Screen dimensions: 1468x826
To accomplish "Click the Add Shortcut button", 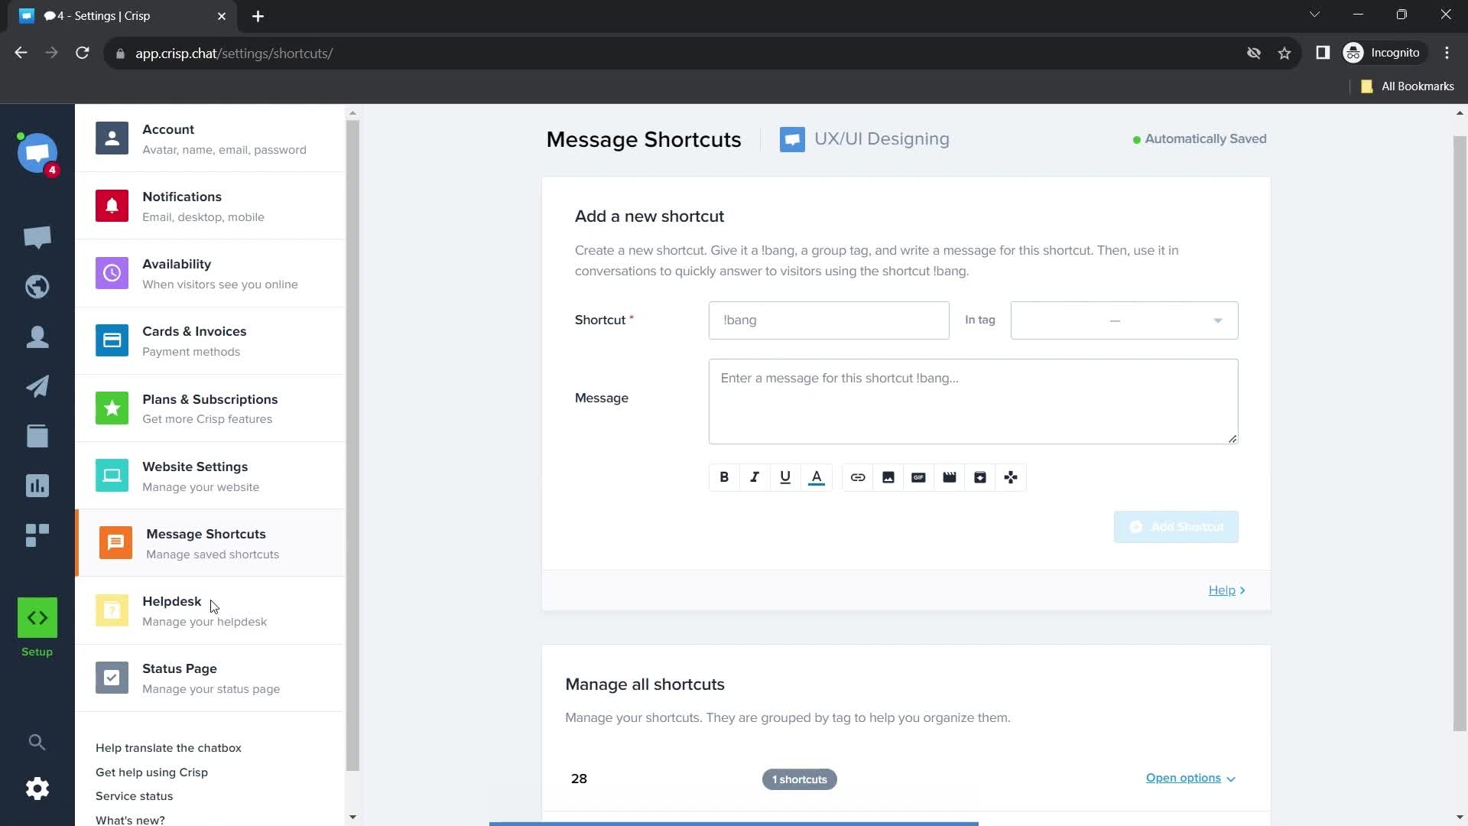I will 1177,526.
